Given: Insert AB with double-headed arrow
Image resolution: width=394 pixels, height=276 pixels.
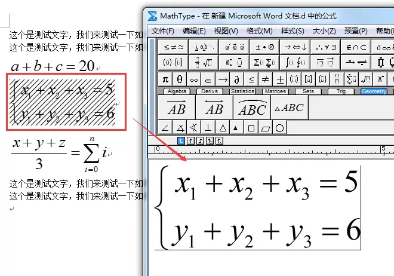Looking at the screenshot, I should click(214, 107).
